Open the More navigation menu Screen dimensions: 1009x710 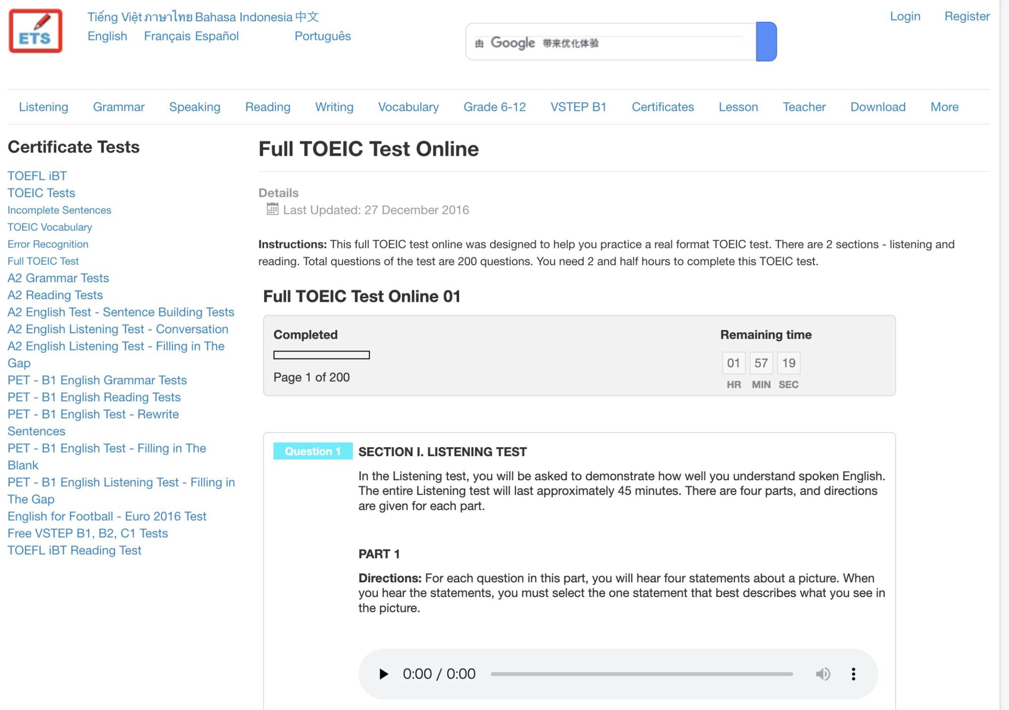[944, 107]
